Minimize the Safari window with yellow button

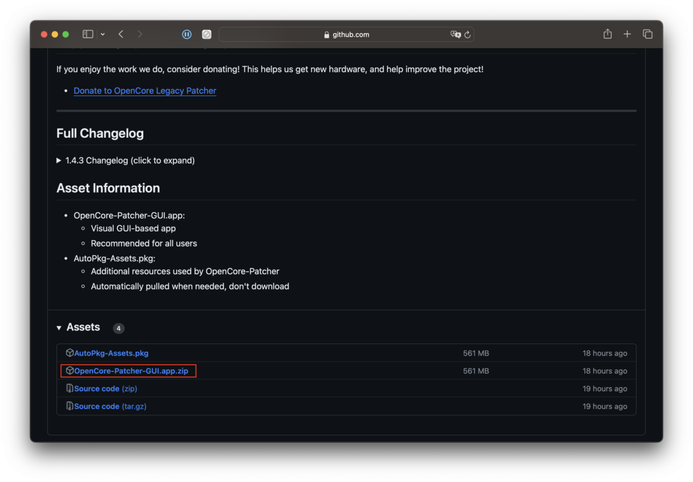(55, 35)
